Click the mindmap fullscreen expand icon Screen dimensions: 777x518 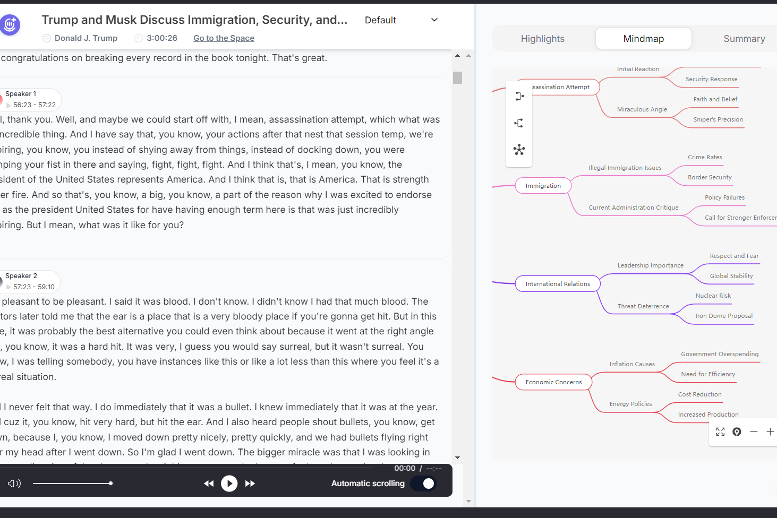click(x=720, y=432)
